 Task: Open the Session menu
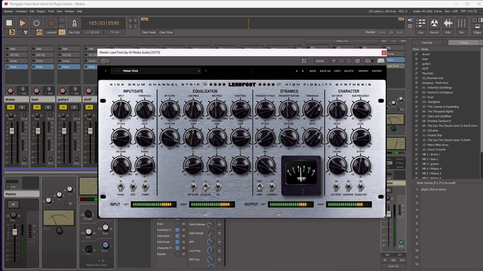[x=8, y=11]
